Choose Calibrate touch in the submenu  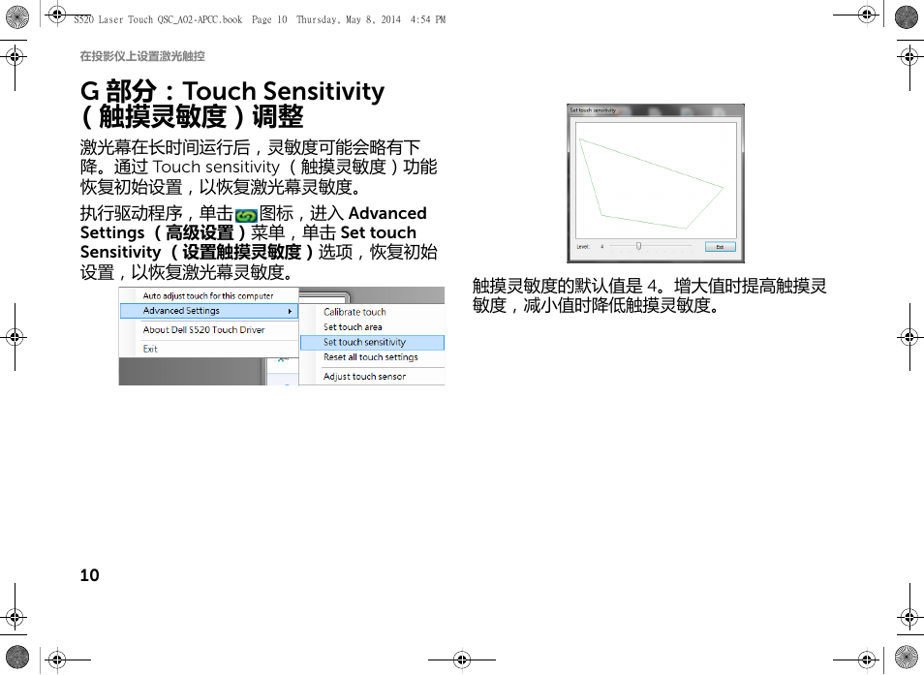pos(354,312)
